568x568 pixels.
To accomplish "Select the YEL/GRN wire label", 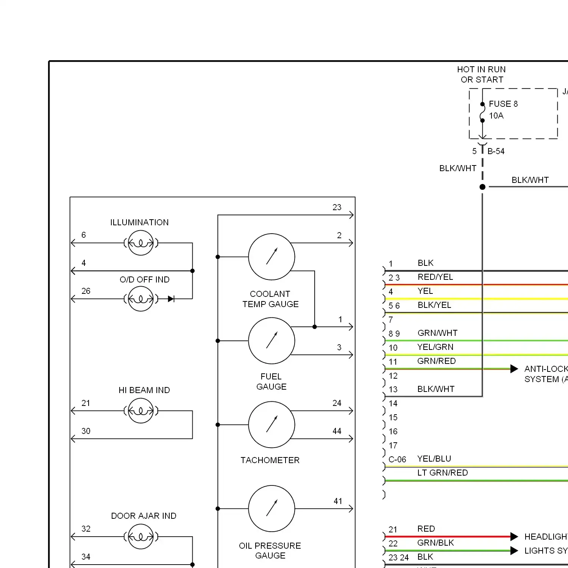I will (435, 347).
